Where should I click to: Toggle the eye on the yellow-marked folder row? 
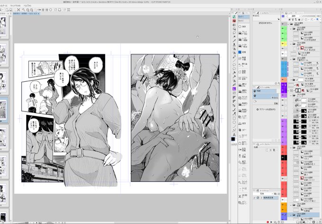(283, 43)
